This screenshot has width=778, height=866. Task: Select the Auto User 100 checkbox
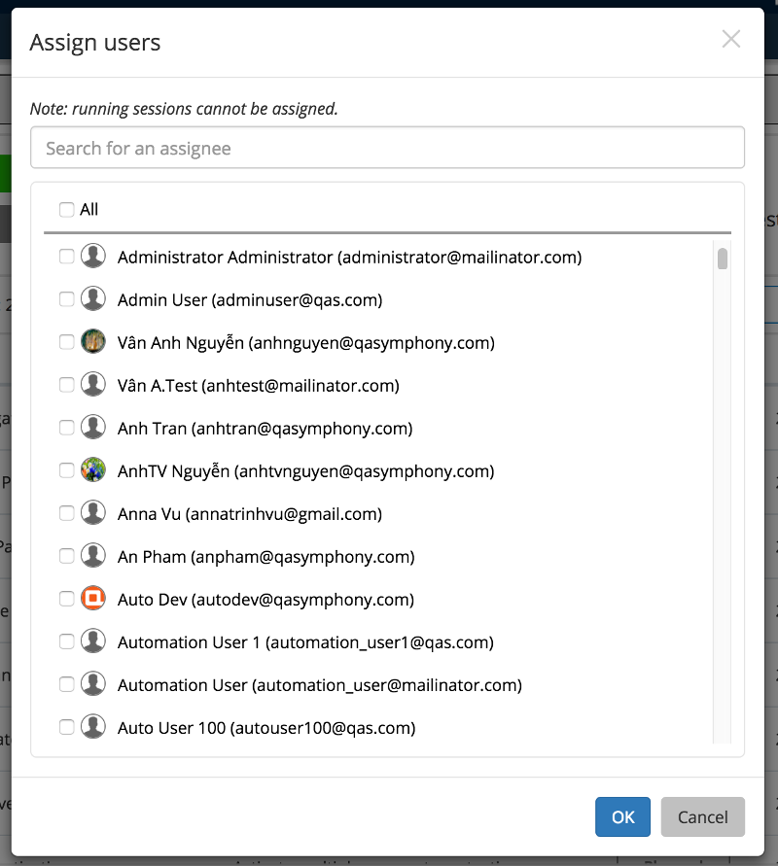point(66,727)
